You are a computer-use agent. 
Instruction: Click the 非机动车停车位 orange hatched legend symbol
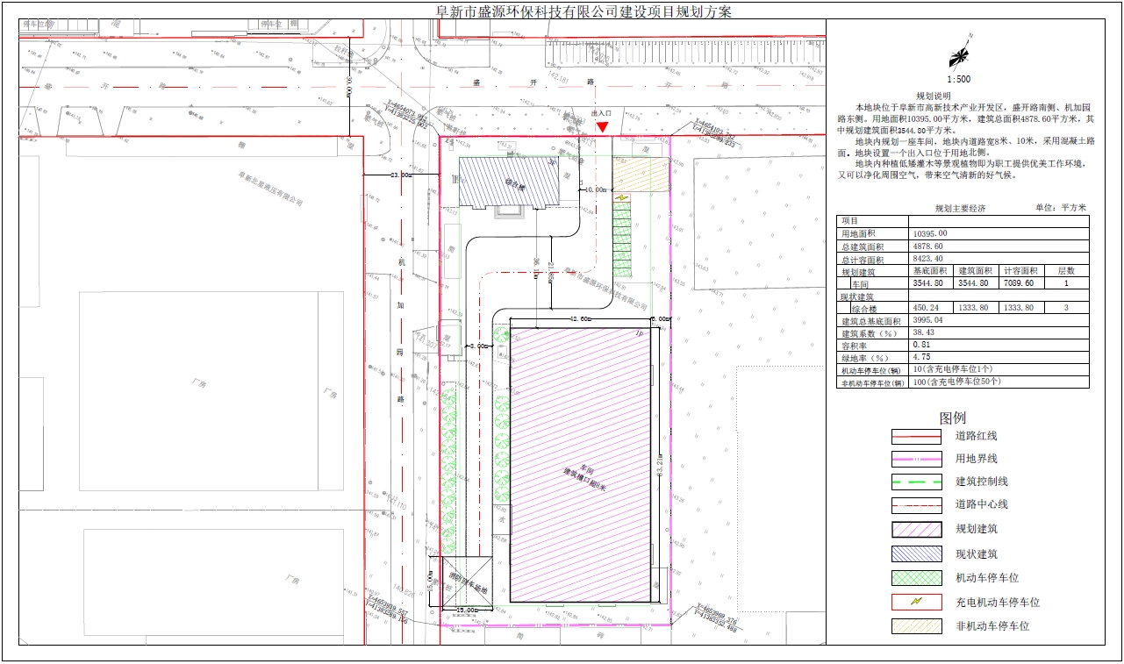[x=917, y=626]
